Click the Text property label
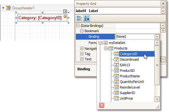The height and width of the screenshot is (112, 169). pyautogui.click(x=88, y=59)
